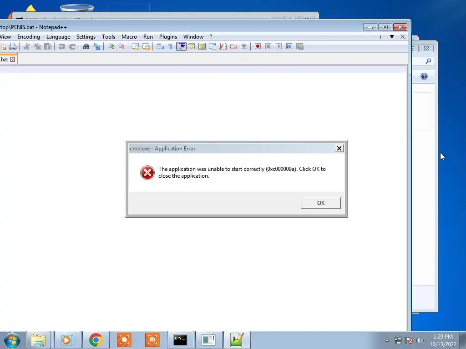
Task: Open the Tools menu
Action: pyautogui.click(x=108, y=37)
